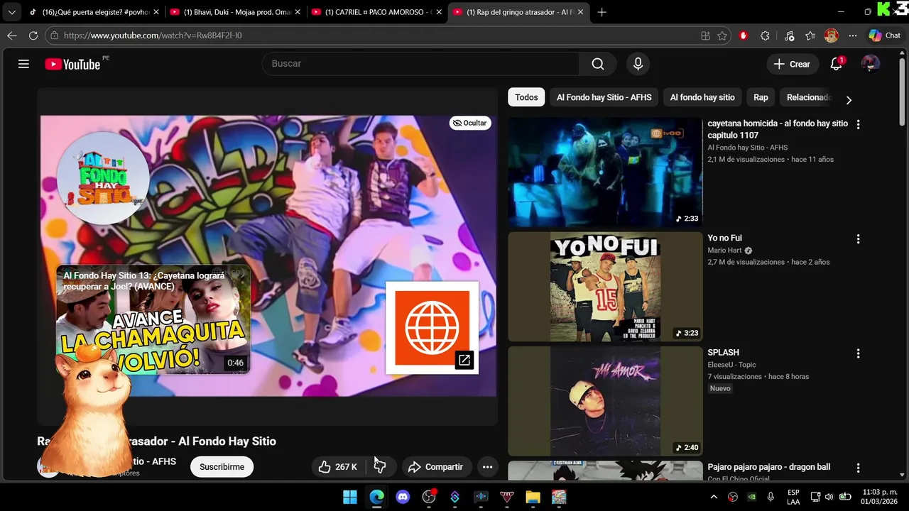Click the Crear create button
This screenshot has width=909, height=511.
click(792, 64)
